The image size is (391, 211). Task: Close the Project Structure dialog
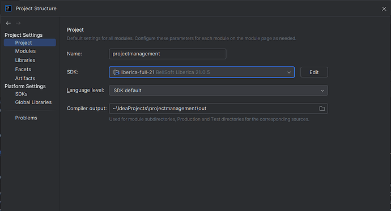click(x=384, y=8)
